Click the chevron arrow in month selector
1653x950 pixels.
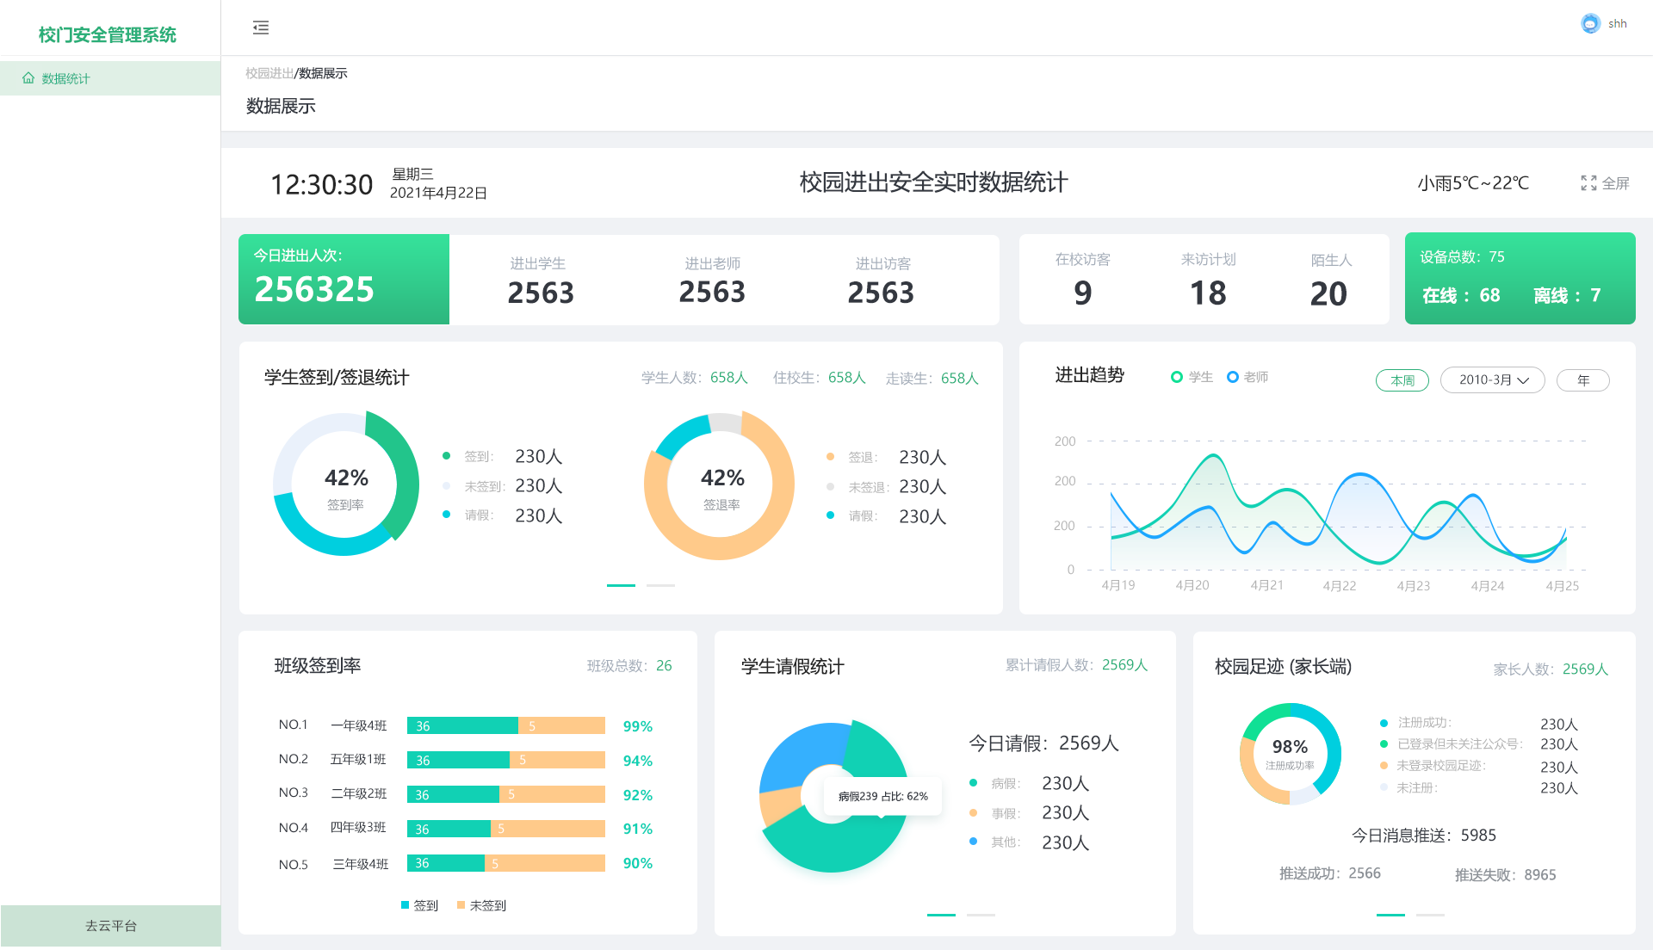[1524, 380]
